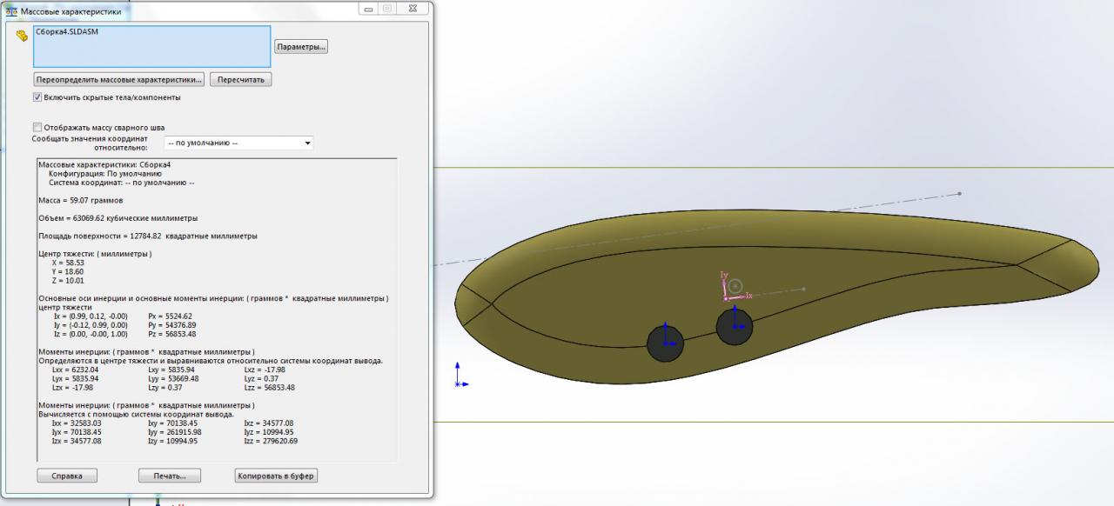Recalculate with the 'Пересчитать' button
The image size is (1114, 506).
tap(241, 79)
